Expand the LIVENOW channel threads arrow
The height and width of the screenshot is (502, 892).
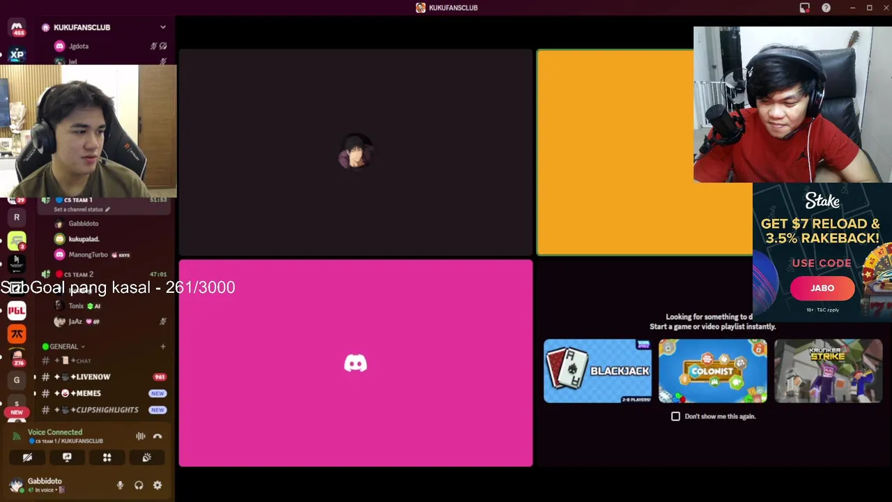(x=35, y=377)
